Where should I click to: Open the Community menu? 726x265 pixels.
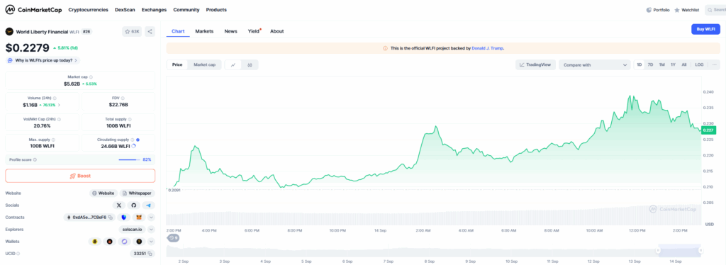[x=186, y=9]
